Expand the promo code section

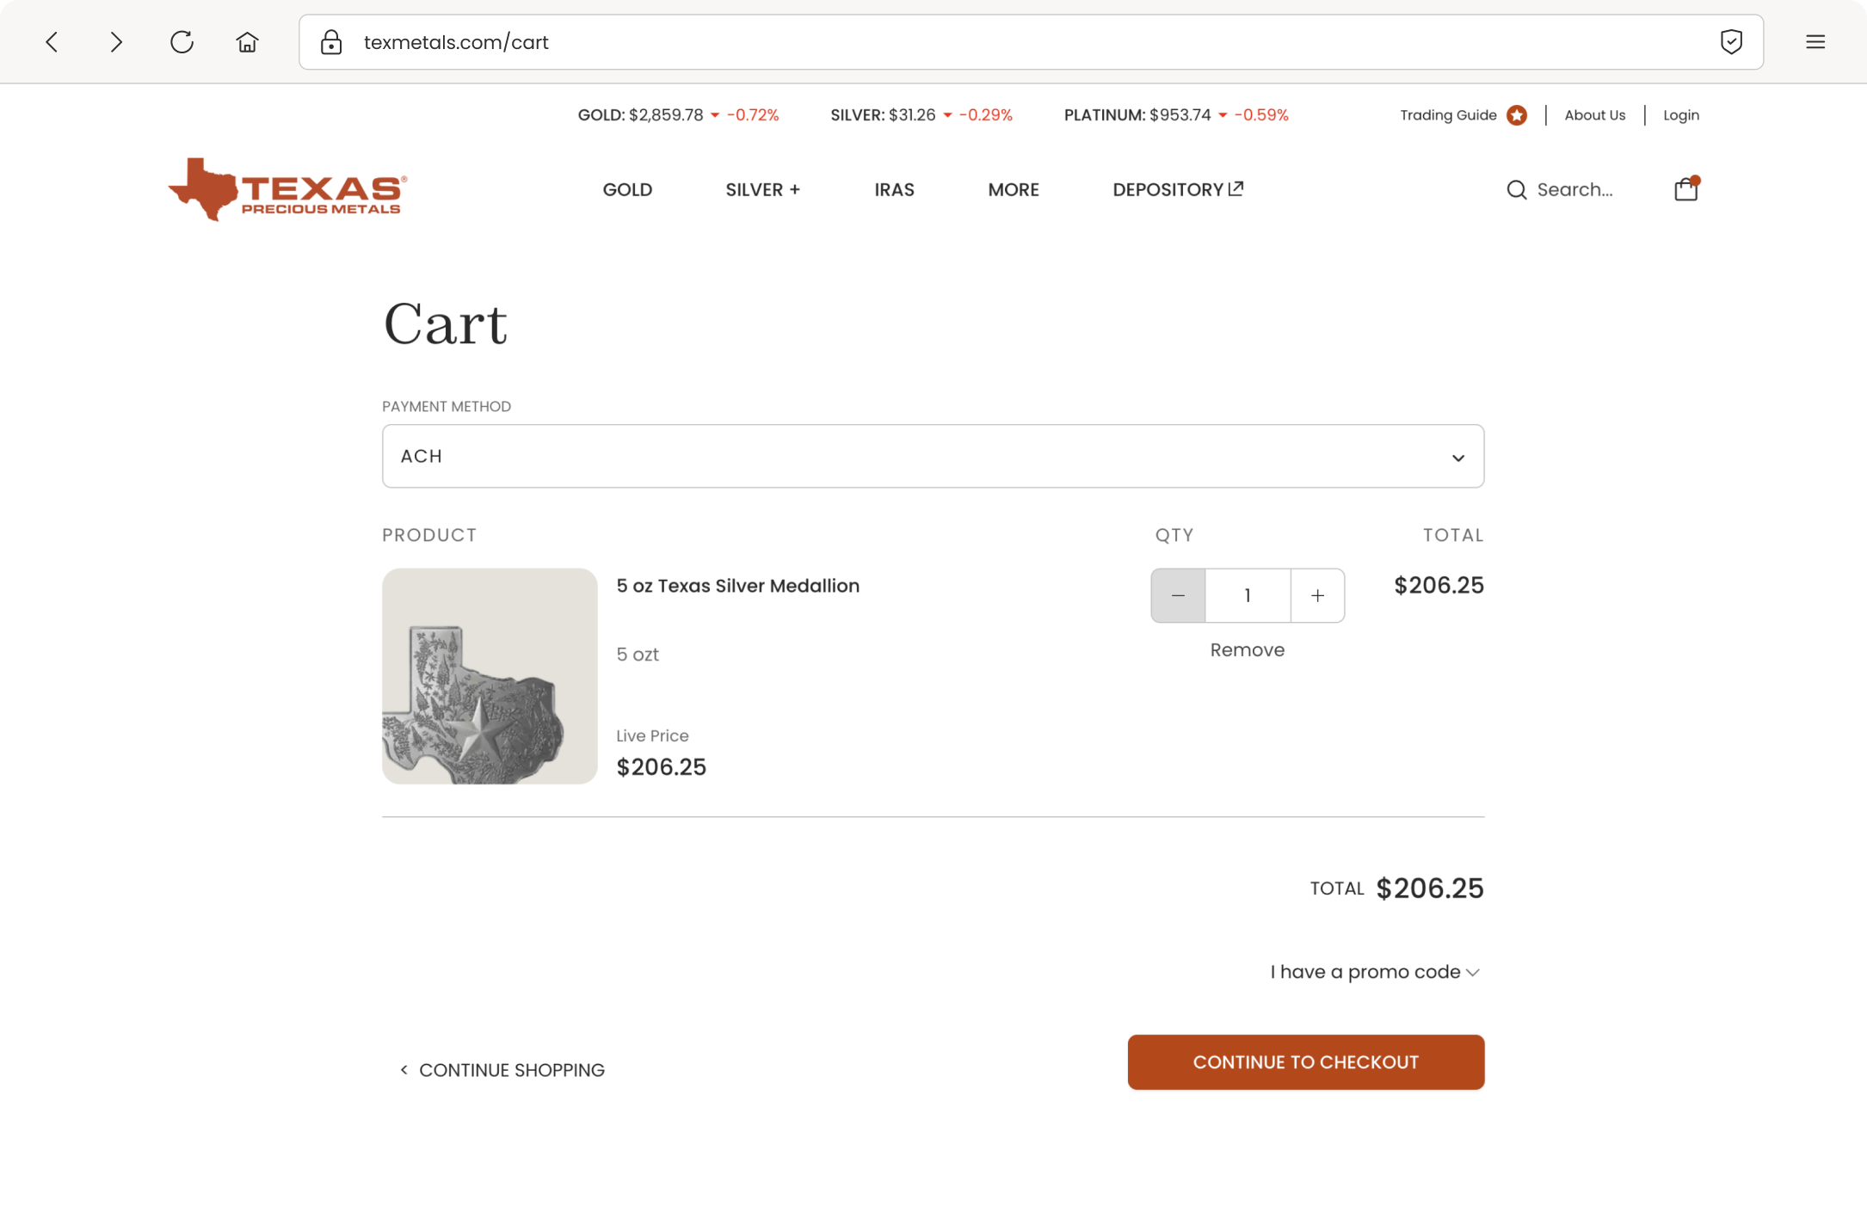click(1375, 972)
